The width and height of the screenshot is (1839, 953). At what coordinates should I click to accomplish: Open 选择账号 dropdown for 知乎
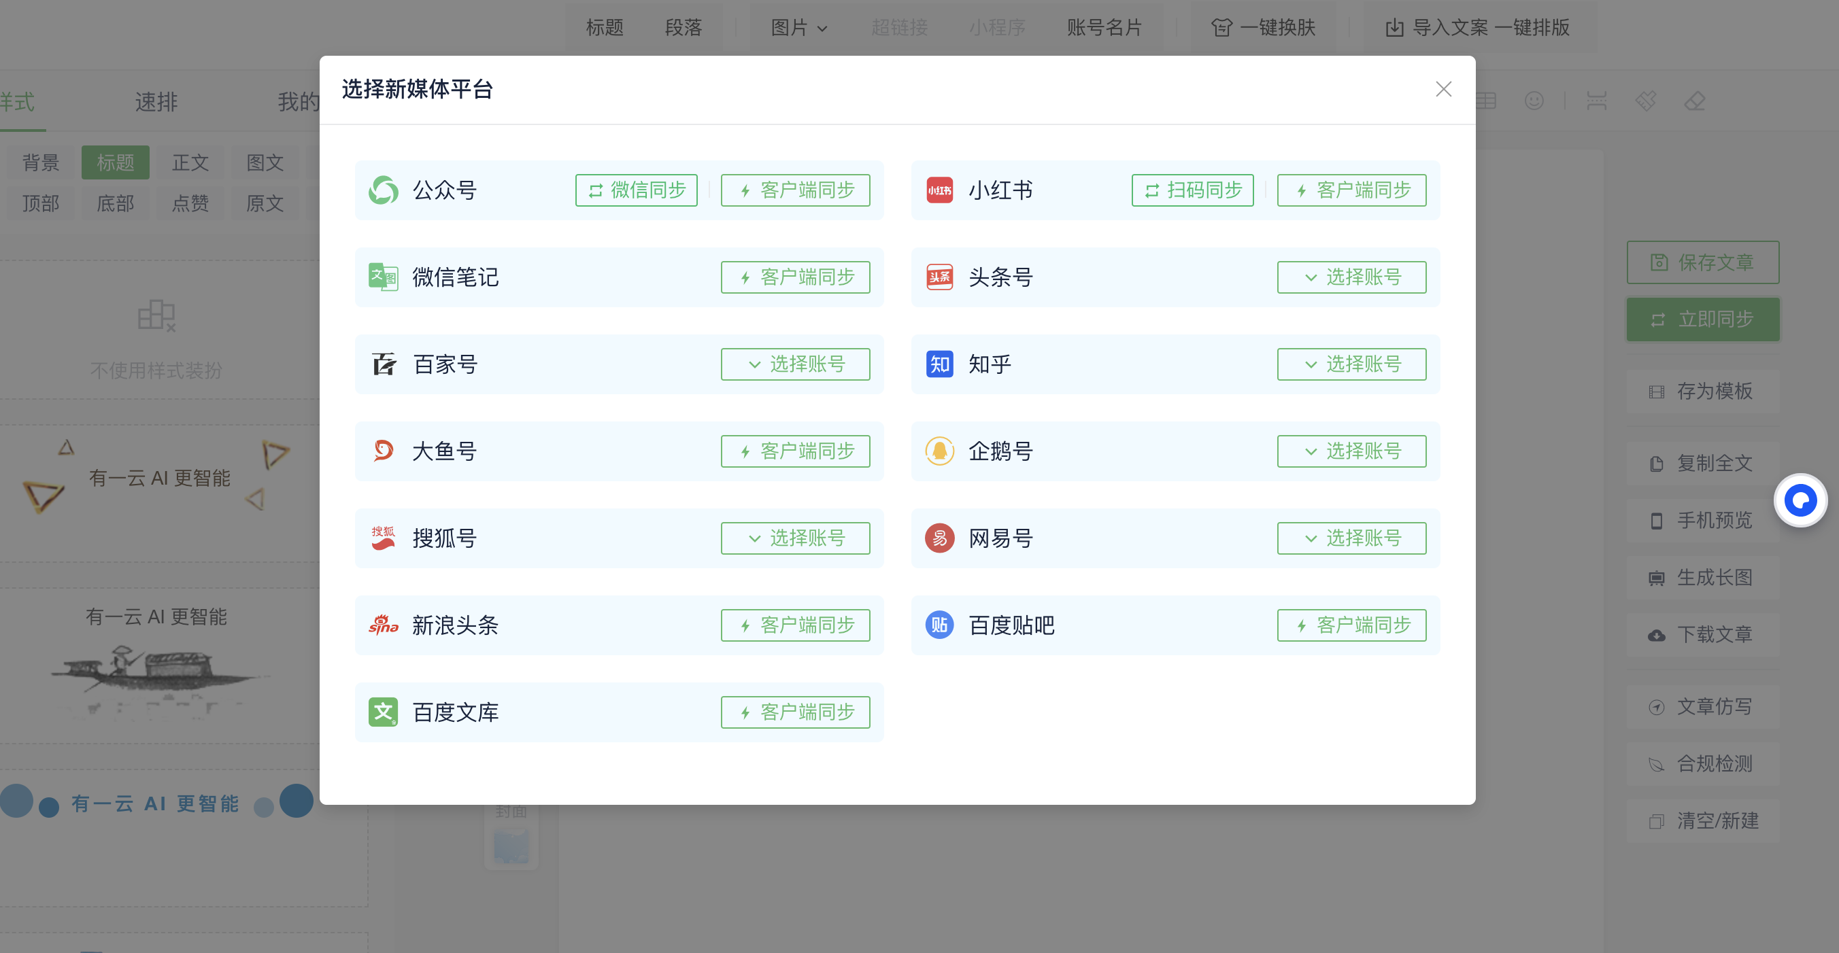pyautogui.click(x=1351, y=364)
